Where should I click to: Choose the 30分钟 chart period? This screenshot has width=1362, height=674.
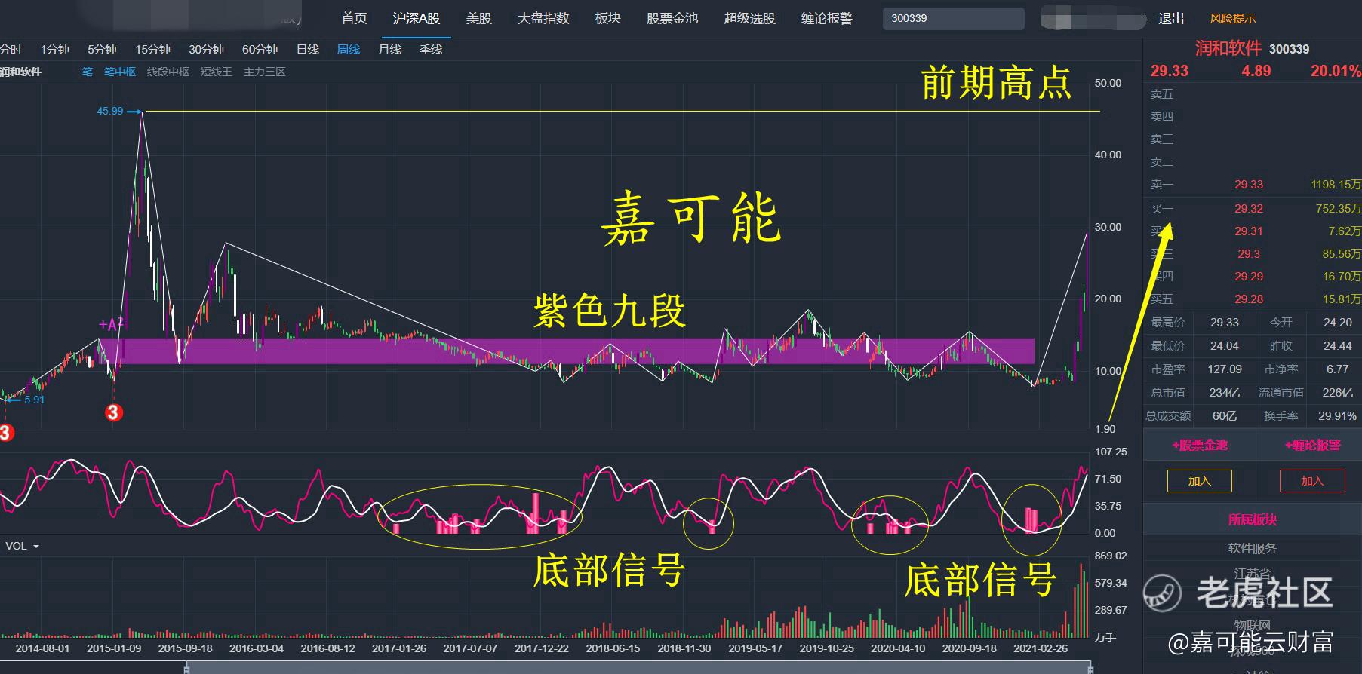coord(207,50)
